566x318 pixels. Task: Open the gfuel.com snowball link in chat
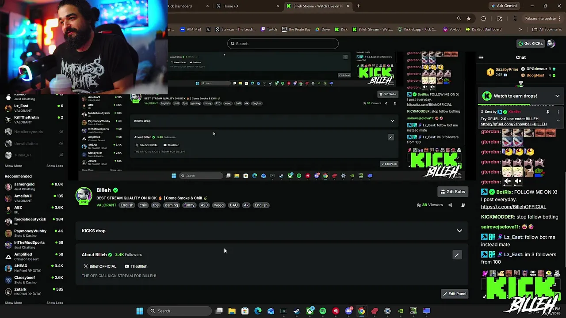(513, 125)
